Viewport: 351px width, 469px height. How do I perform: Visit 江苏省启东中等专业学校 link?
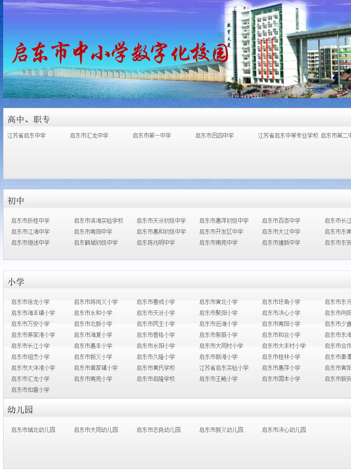(288, 135)
